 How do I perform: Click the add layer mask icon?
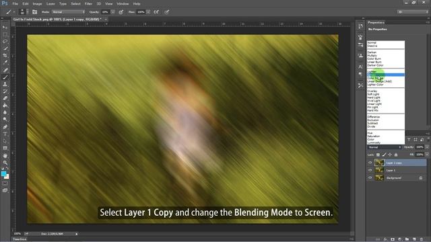coord(393,239)
